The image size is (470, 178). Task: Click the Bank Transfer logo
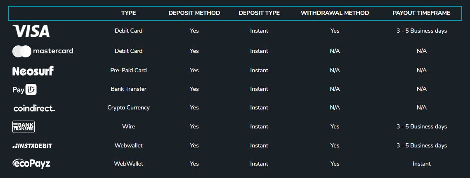pyautogui.click(x=24, y=127)
